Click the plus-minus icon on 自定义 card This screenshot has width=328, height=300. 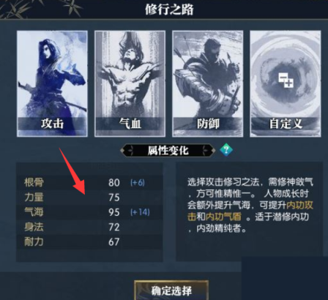tap(286, 80)
